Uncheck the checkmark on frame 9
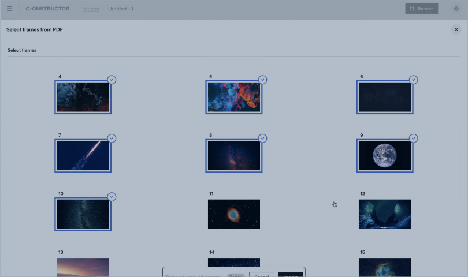 (x=413, y=138)
